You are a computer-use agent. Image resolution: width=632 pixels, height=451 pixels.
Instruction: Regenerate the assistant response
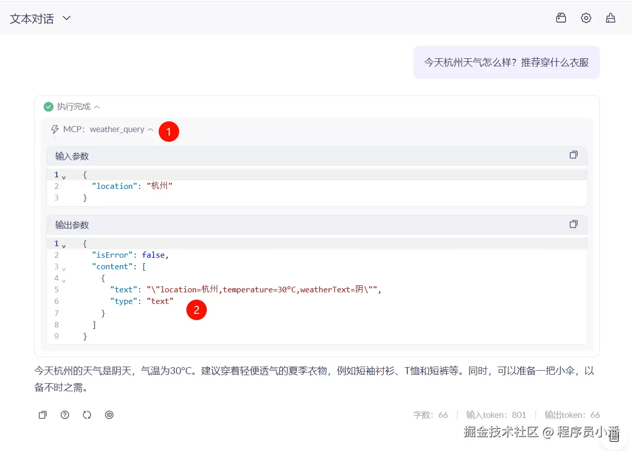[87, 415]
